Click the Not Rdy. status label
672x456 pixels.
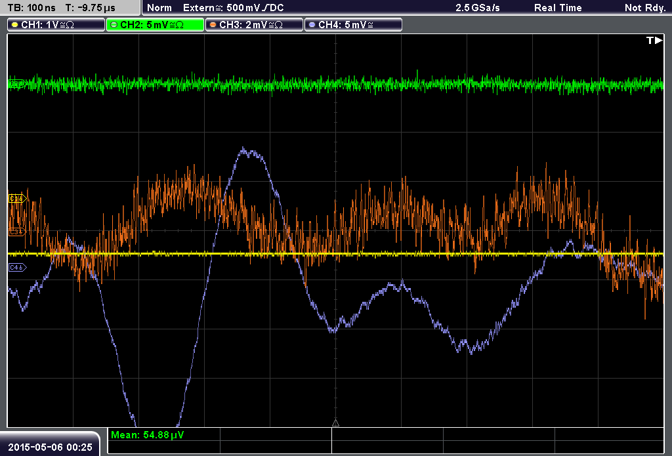(x=645, y=8)
